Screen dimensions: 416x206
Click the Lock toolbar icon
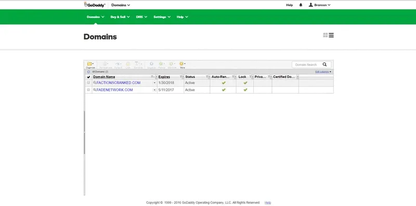coord(128,65)
